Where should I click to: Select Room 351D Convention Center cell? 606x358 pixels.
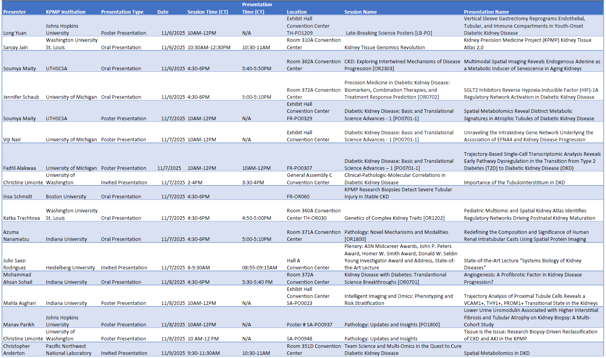(314, 349)
